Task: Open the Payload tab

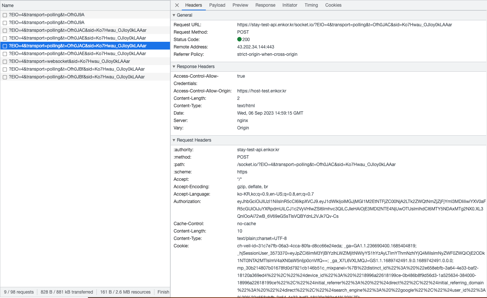Action: tap(217, 5)
